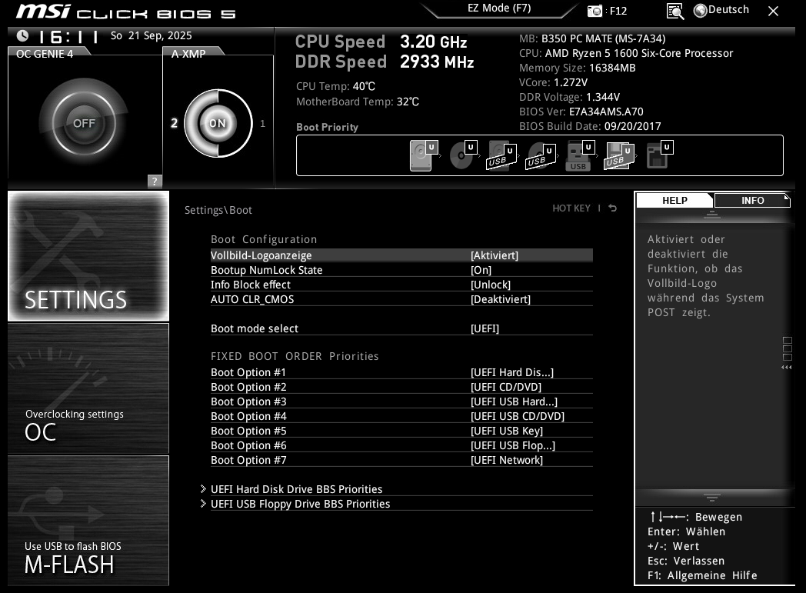Change Bootup NumLock State [On] value
Viewport: 806px width, 593px height.
tap(481, 270)
